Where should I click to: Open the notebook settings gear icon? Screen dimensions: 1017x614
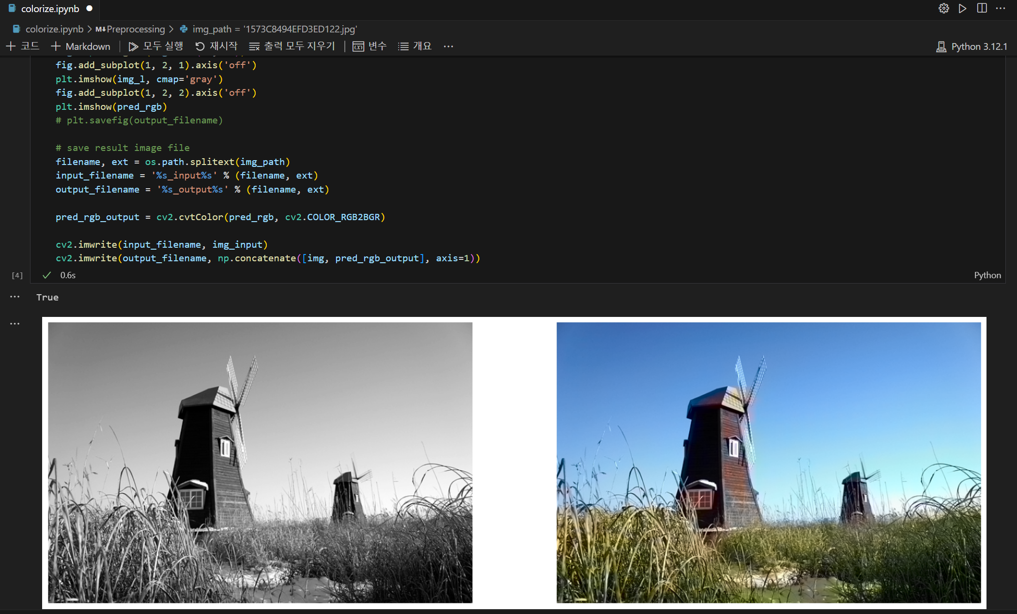(x=943, y=9)
